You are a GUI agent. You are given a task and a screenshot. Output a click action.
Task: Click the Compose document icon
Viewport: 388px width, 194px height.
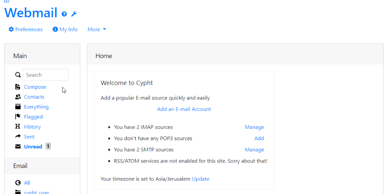pyautogui.click(x=17, y=87)
